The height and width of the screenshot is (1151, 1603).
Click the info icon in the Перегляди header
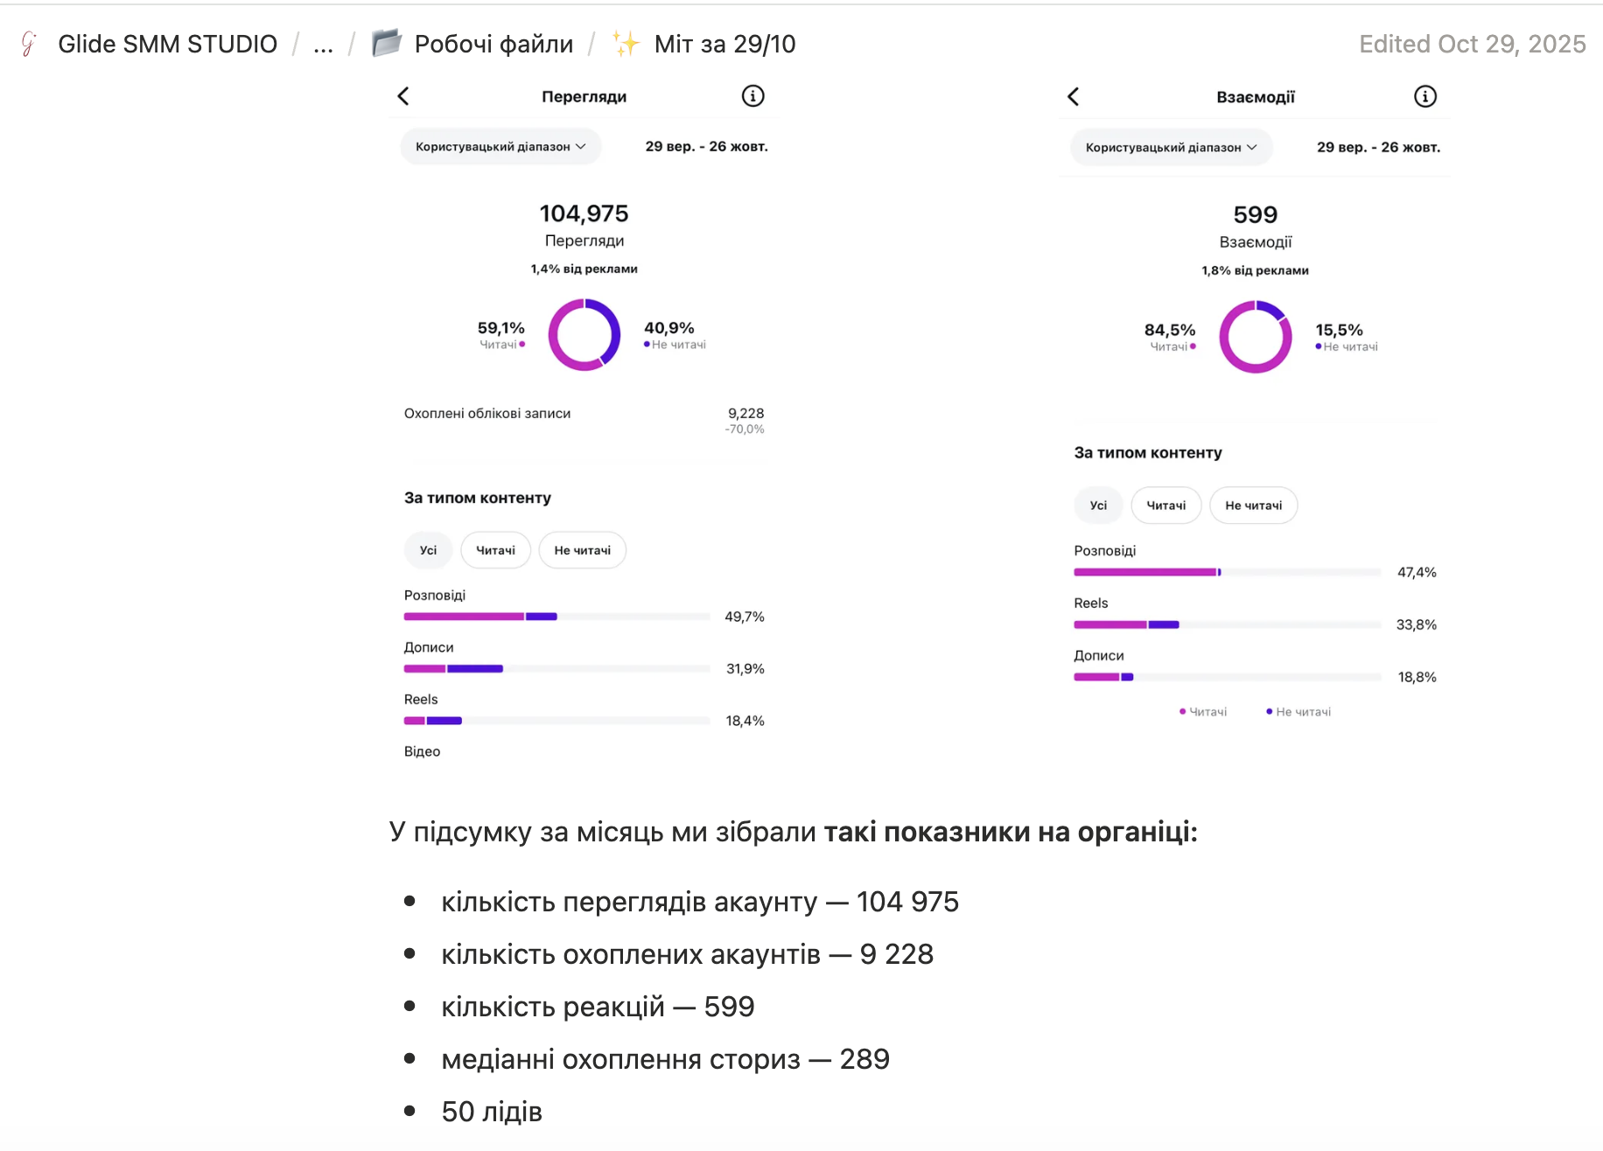(752, 96)
